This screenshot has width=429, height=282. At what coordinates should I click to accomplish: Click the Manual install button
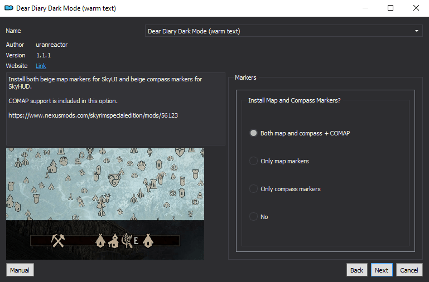pos(20,270)
